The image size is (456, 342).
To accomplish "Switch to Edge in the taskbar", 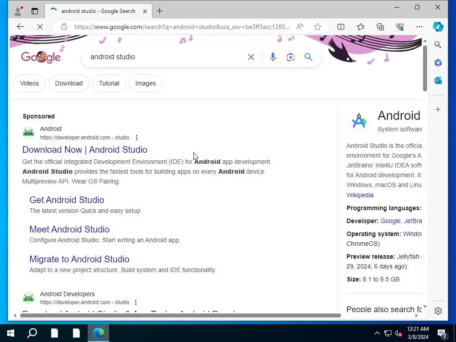I will click(98, 333).
